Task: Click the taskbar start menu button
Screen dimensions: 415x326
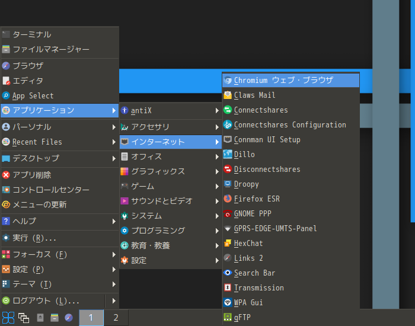Action: pos(8,317)
